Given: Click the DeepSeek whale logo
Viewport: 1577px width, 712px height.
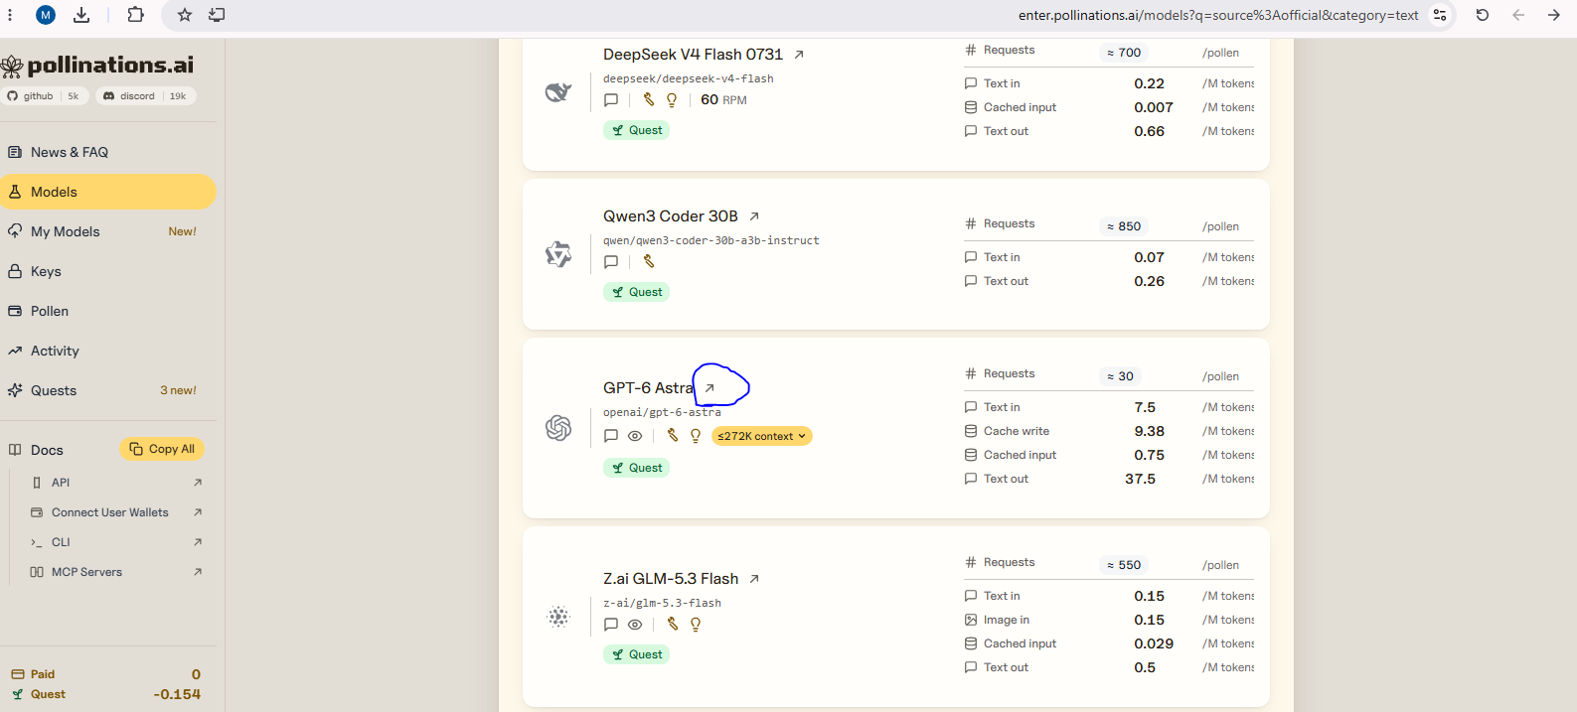Looking at the screenshot, I should tap(558, 92).
